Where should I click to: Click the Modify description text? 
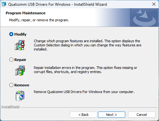(87, 45)
